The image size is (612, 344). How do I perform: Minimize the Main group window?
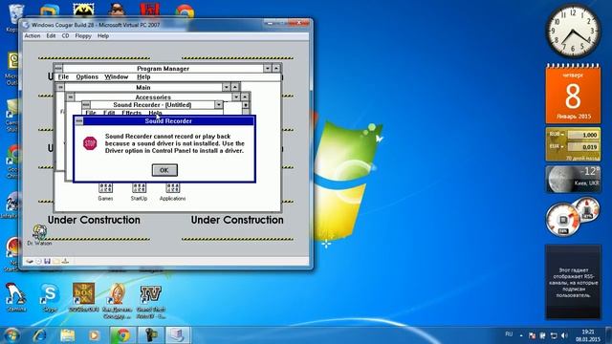click(x=226, y=87)
